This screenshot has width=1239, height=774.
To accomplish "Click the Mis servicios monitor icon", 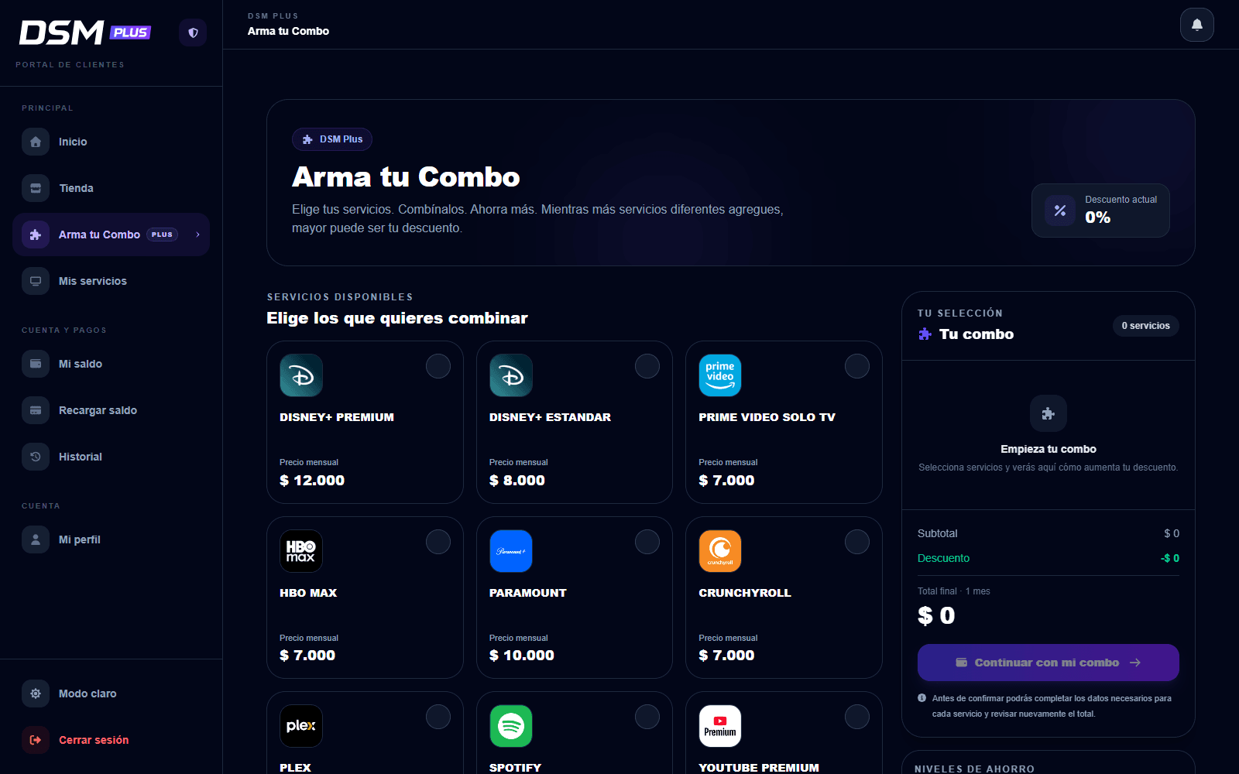I will pyautogui.click(x=36, y=281).
